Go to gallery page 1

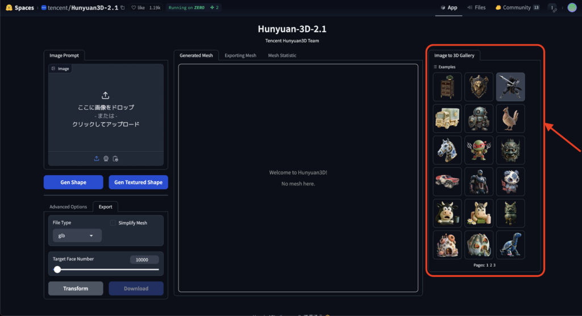click(487, 265)
